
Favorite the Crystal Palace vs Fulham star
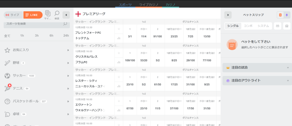tap(119, 53)
